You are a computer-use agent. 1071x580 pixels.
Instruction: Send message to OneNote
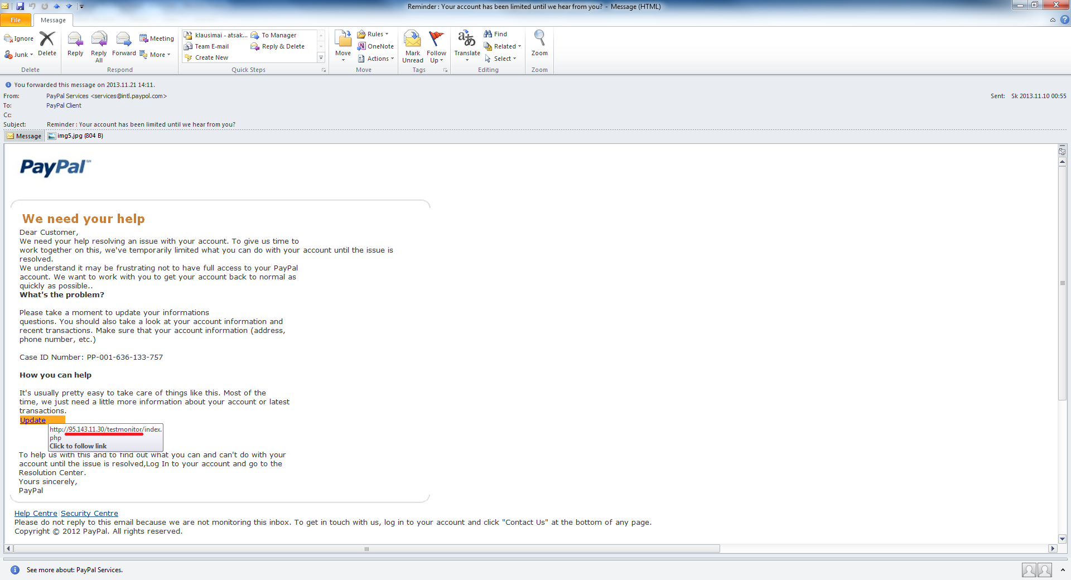(x=376, y=46)
